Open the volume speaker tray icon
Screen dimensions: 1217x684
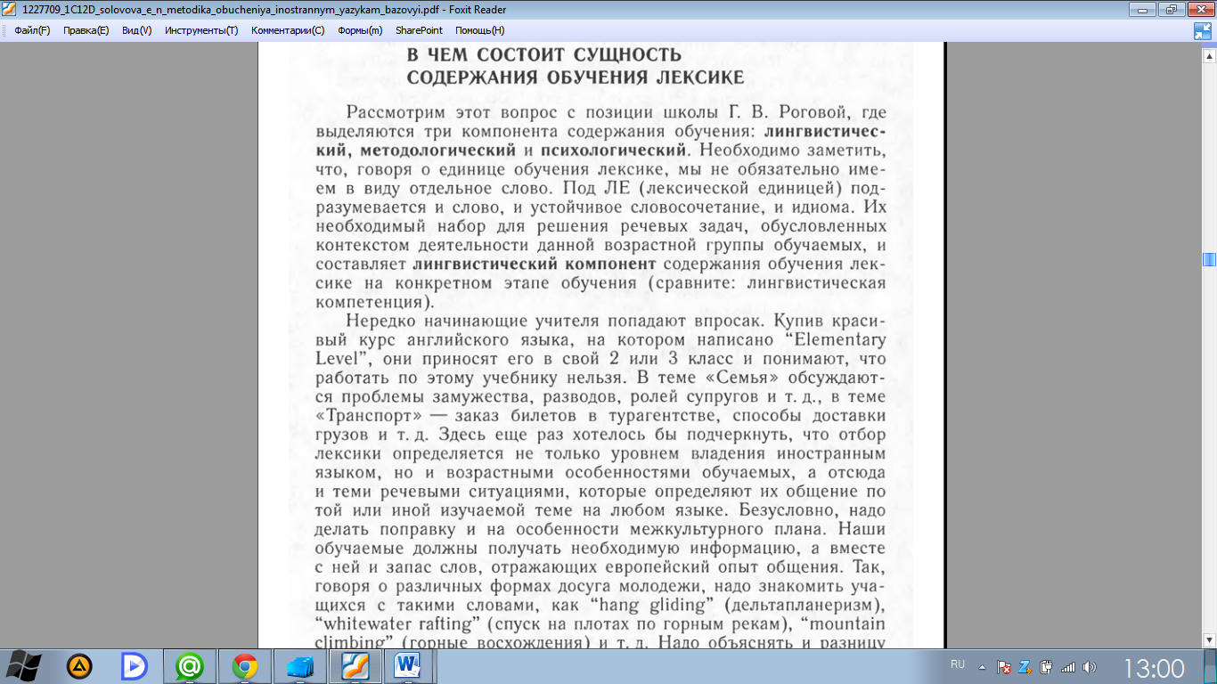click(x=1089, y=666)
